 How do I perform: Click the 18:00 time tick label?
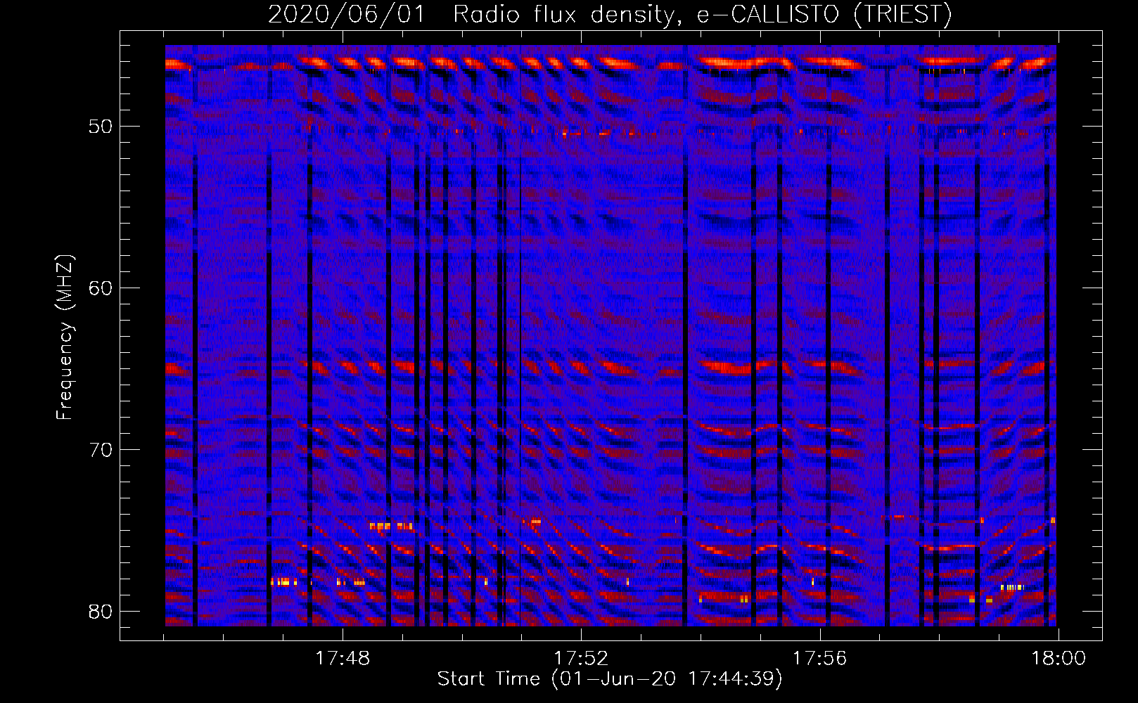[x=1059, y=659]
